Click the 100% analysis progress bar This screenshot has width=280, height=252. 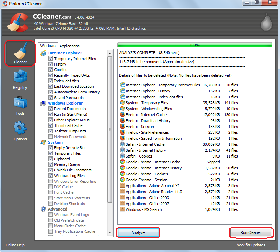pos(195,45)
